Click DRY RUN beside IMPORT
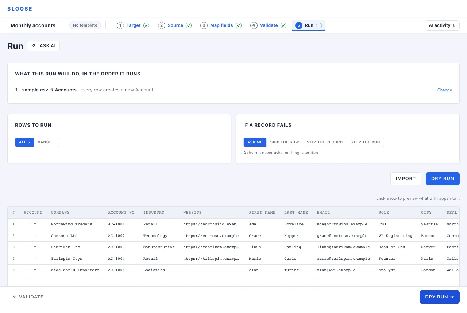467x313 pixels. (443, 179)
